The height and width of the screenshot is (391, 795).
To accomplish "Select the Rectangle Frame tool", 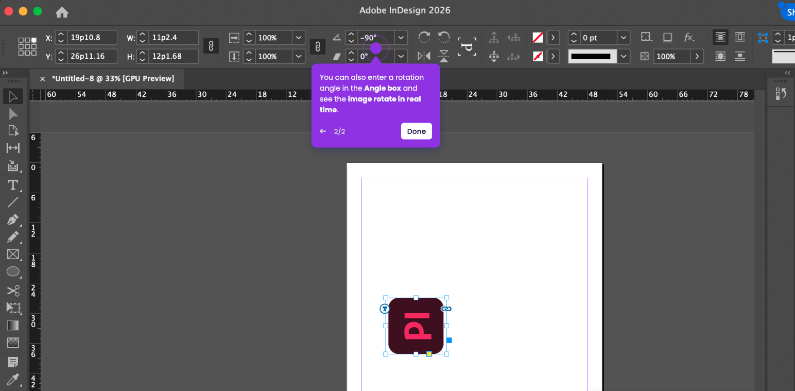I will click(x=13, y=254).
